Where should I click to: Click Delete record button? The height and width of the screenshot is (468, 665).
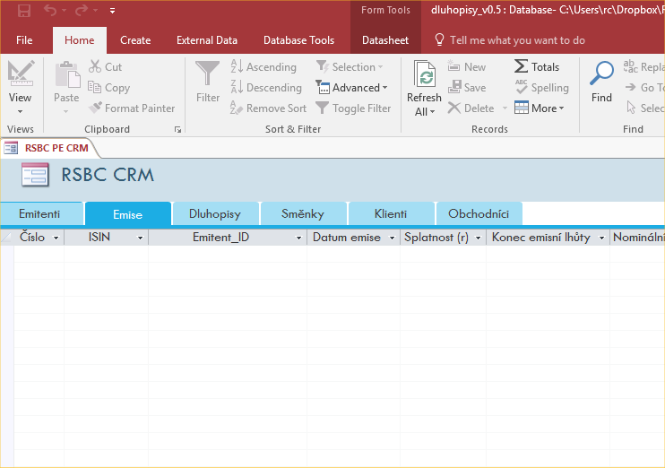471,108
